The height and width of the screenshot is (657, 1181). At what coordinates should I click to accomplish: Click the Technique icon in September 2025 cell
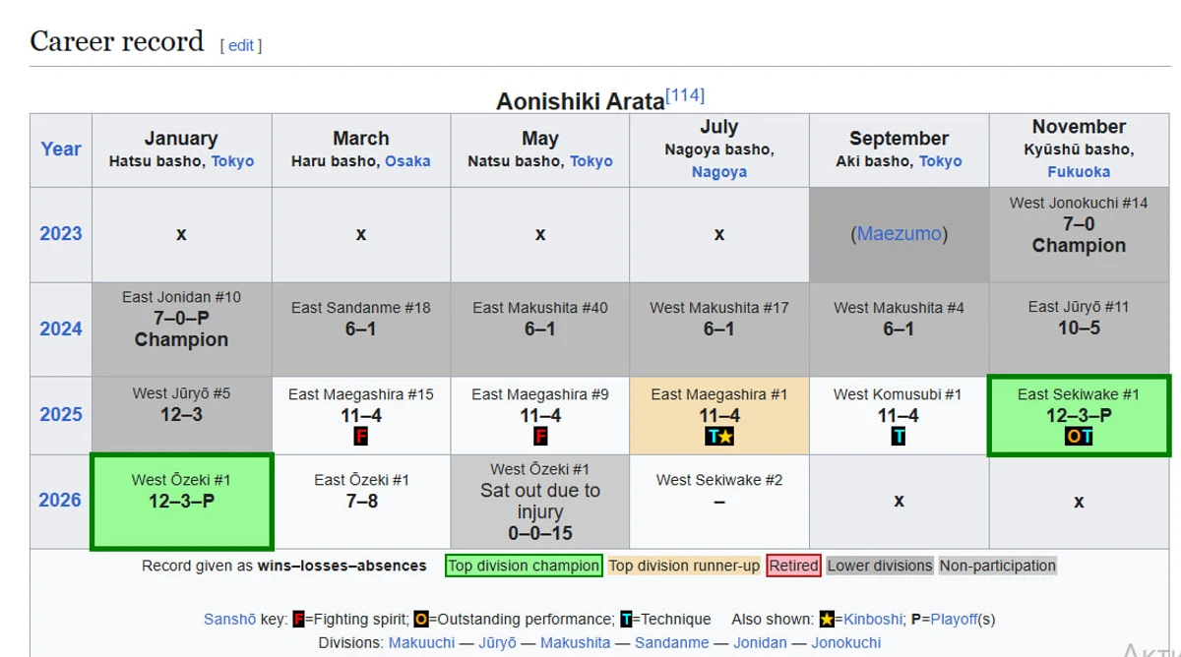[x=899, y=437]
